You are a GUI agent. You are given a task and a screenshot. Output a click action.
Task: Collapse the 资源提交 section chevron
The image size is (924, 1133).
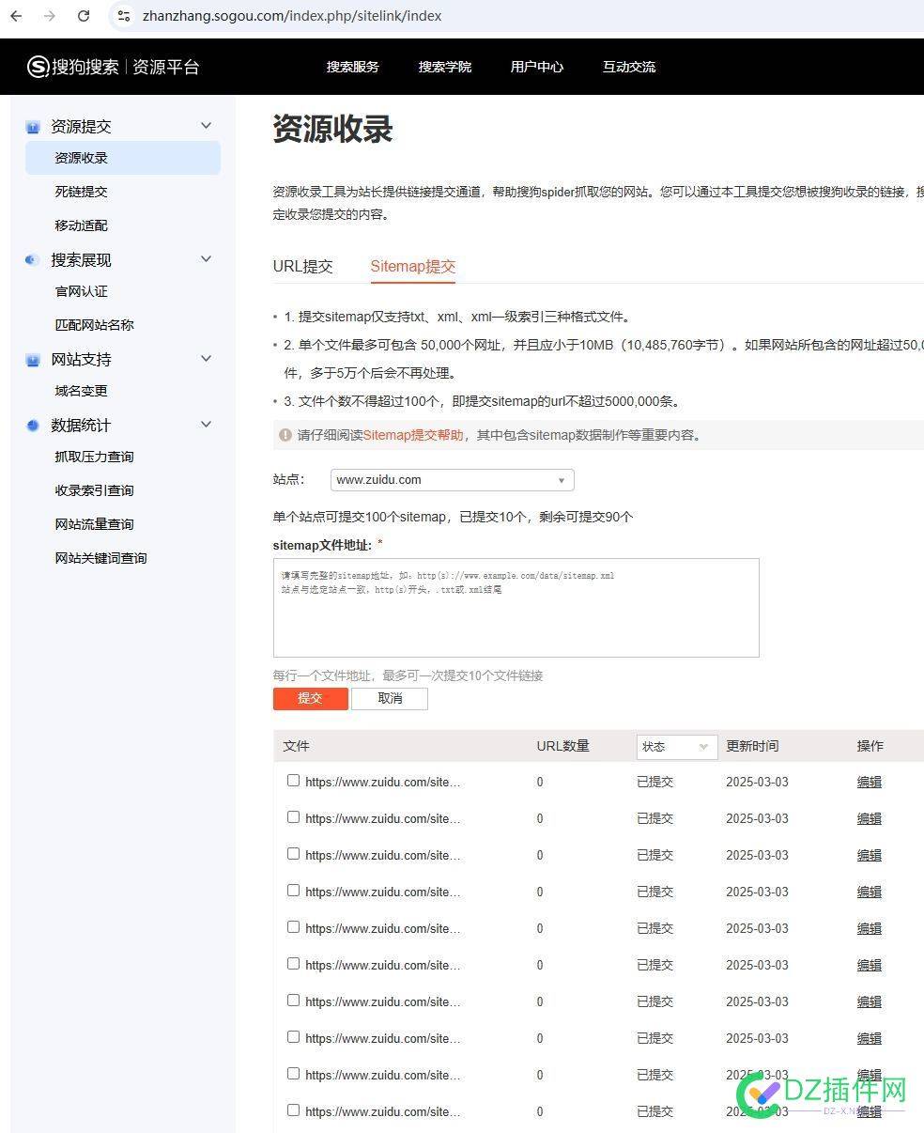(207, 126)
